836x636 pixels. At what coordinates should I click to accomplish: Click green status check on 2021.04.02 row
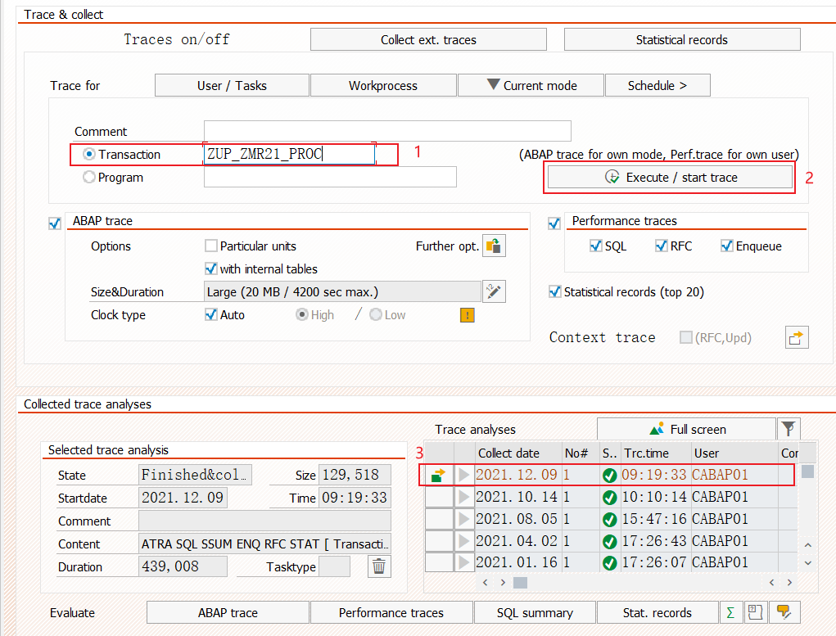[x=609, y=542]
